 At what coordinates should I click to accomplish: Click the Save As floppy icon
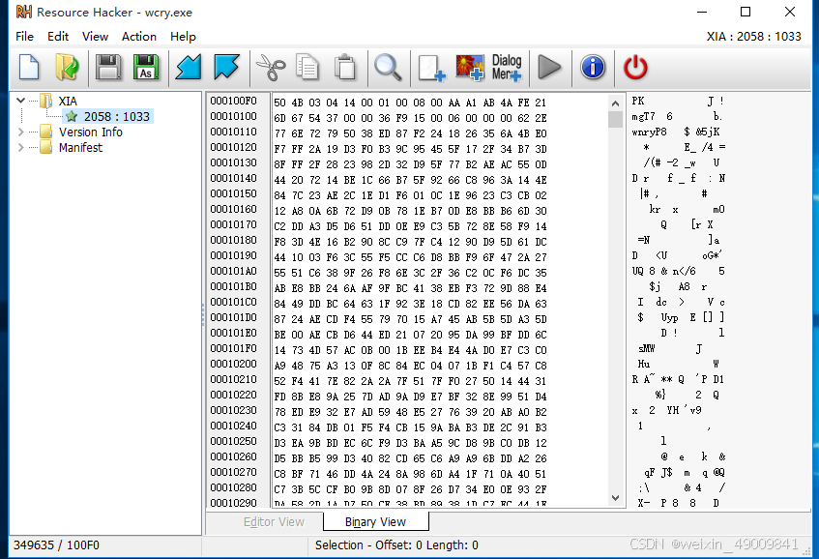(x=146, y=68)
